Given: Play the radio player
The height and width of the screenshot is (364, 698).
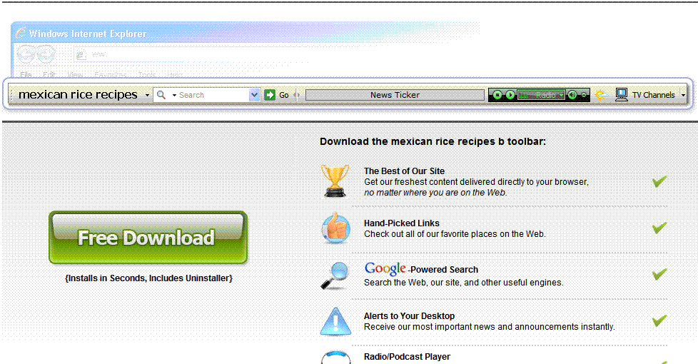Looking at the screenshot, I should [x=510, y=95].
